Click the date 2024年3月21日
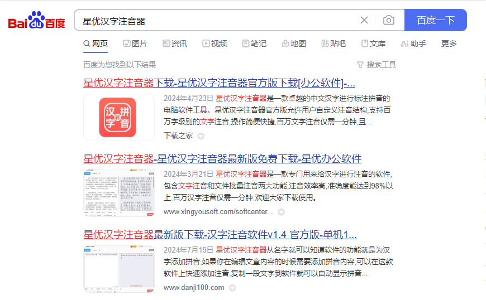 188,174
